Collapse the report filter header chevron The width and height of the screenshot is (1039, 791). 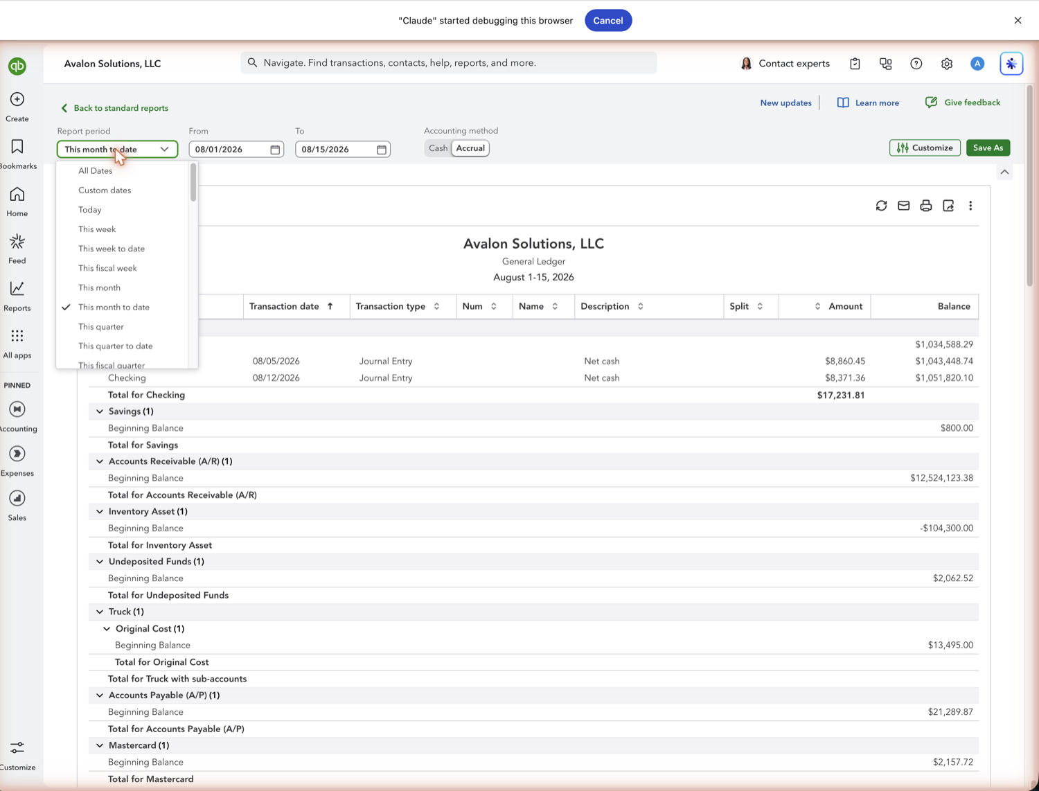1004,172
